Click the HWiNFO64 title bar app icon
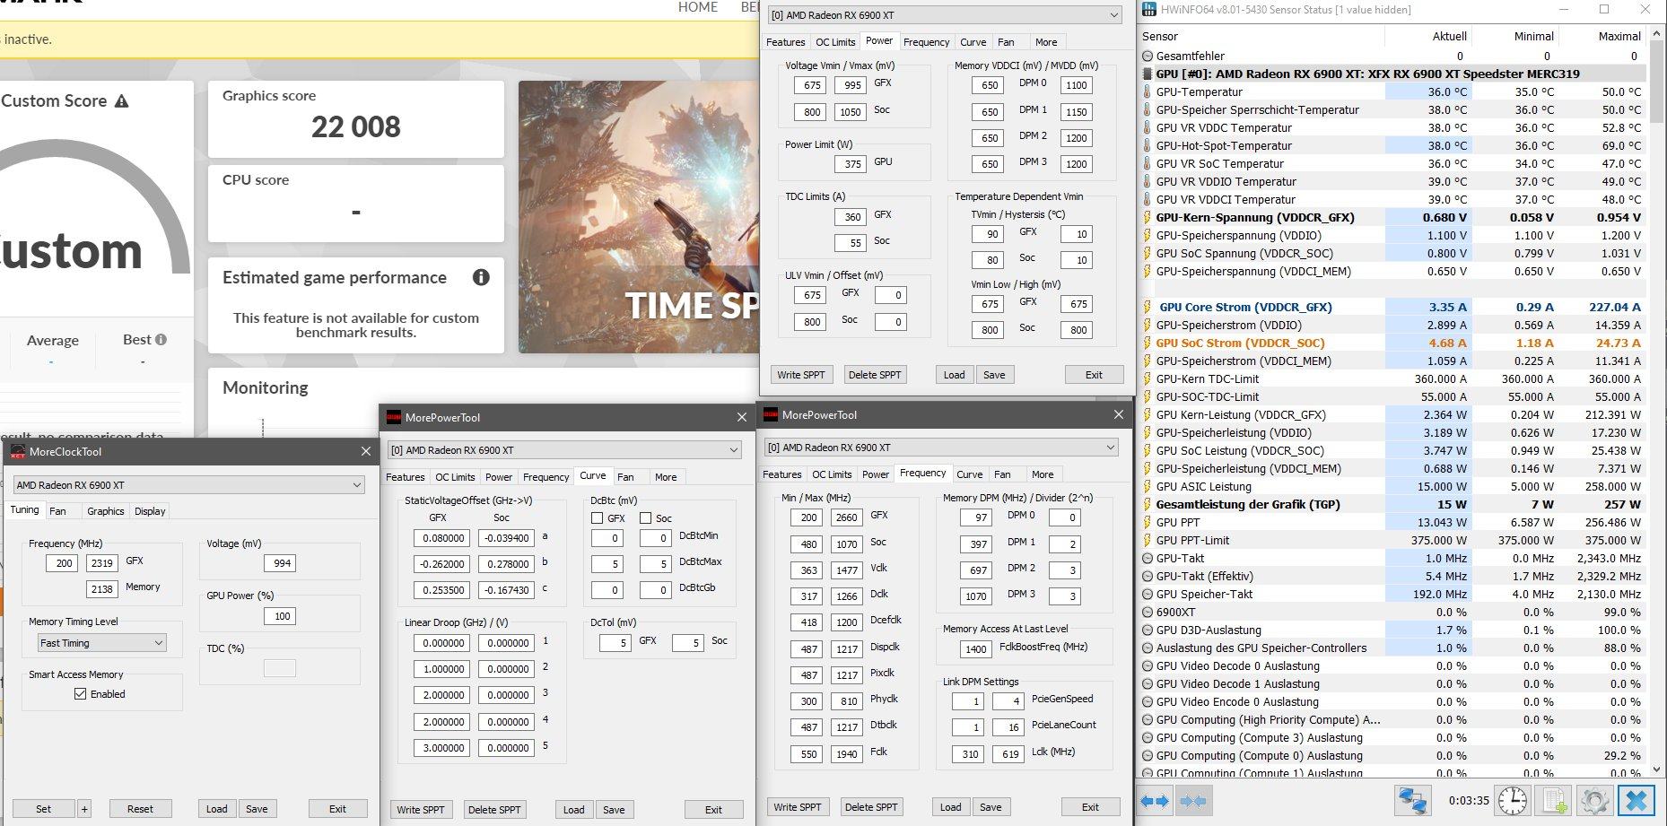The width and height of the screenshot is (1667, 826). point(1149,10)
